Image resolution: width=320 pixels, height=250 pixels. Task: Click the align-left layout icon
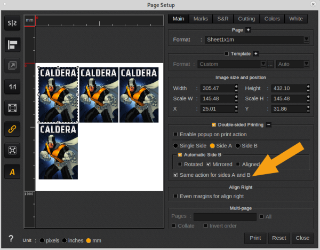pos(12,45)
